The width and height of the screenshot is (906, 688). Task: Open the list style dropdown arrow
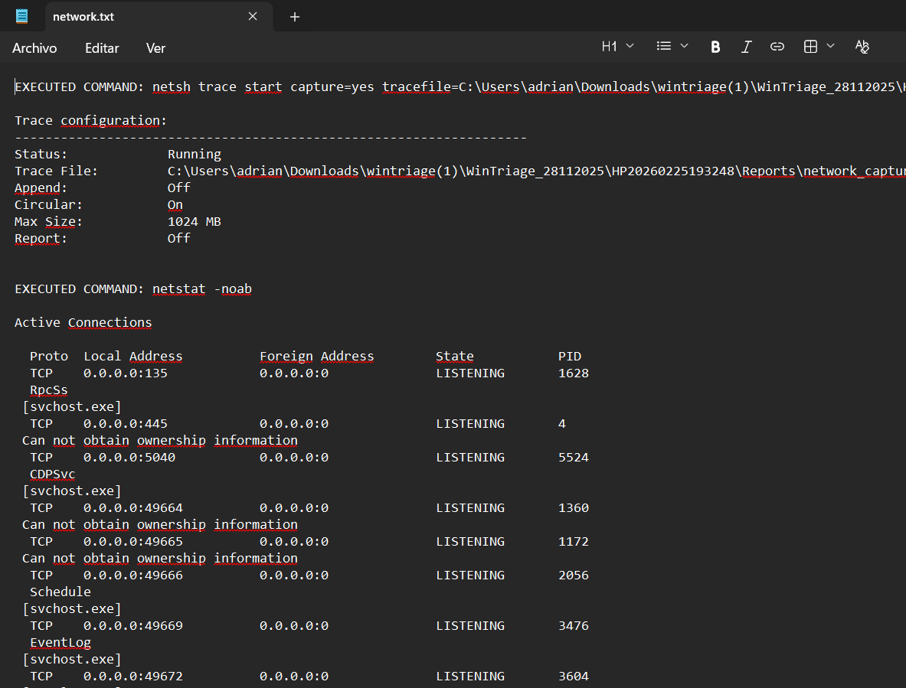[685, 47]
